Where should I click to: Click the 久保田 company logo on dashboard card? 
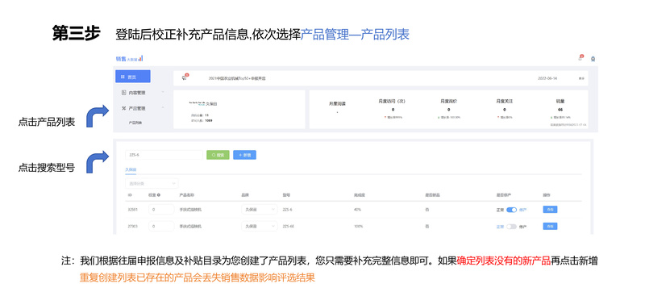pyautogui.click(x=197, y=103)
